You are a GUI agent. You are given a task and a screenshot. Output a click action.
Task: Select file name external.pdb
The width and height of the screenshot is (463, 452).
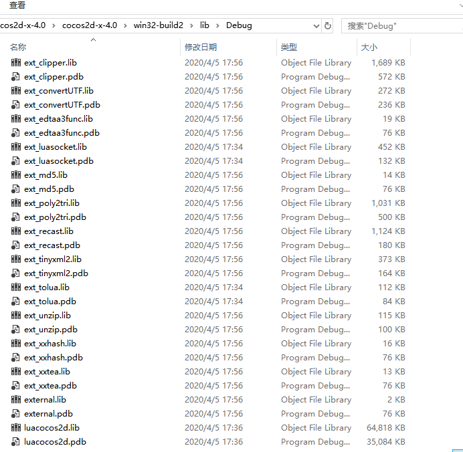pos(48,414)
